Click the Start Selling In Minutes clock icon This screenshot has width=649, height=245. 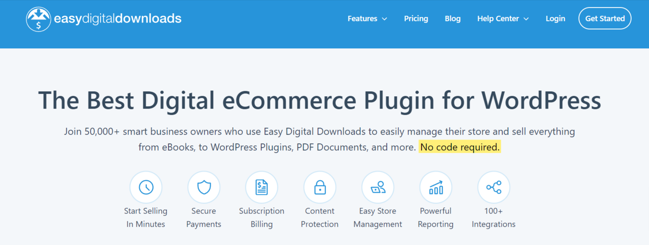146,187
